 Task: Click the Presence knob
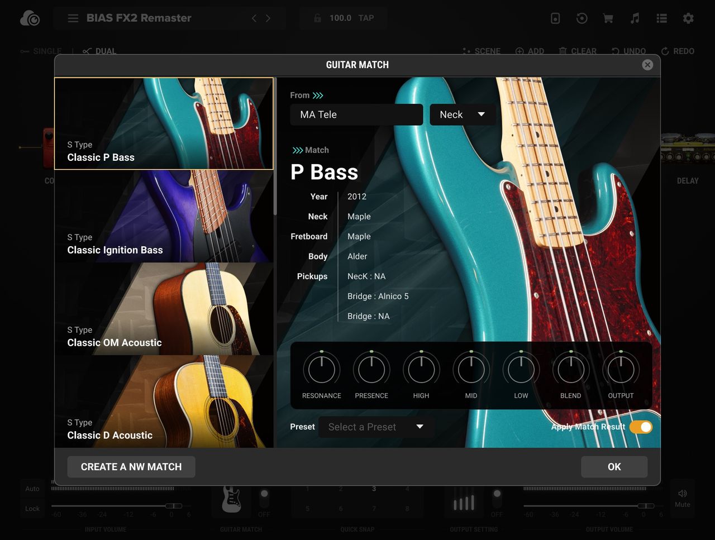371,369
